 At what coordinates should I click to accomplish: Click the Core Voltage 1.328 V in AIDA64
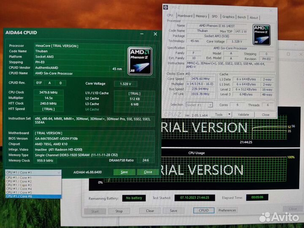pyautogui.click(x=125, y=84)
